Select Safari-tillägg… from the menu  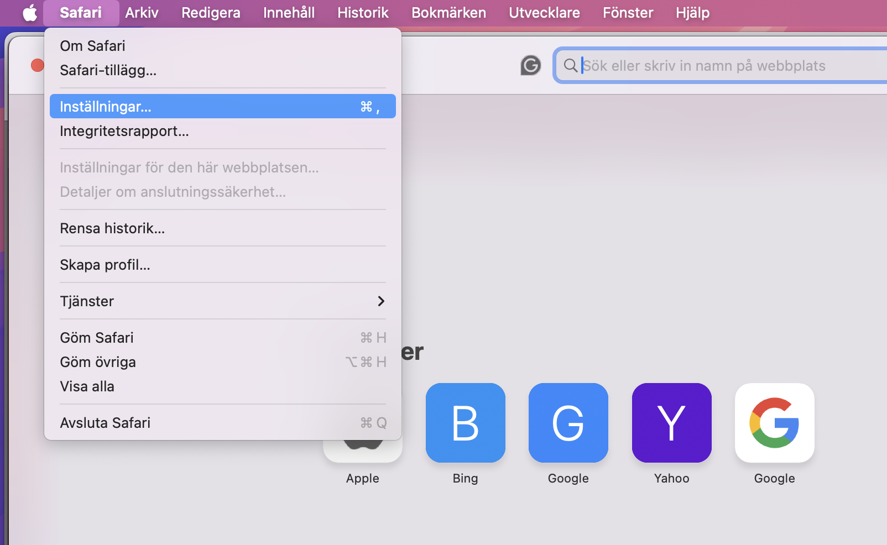(x=223, y=70)
